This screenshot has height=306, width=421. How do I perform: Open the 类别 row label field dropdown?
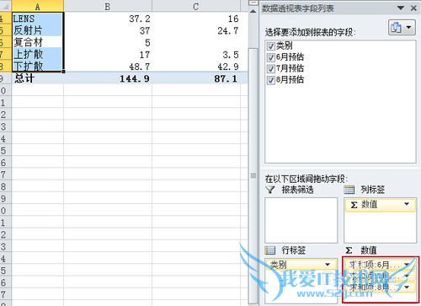(328, 265)
